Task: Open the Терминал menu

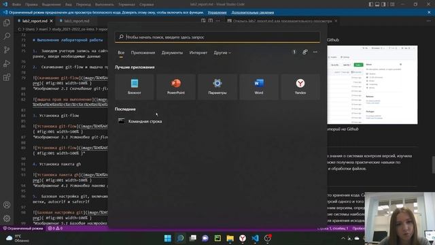Action: 126,5
